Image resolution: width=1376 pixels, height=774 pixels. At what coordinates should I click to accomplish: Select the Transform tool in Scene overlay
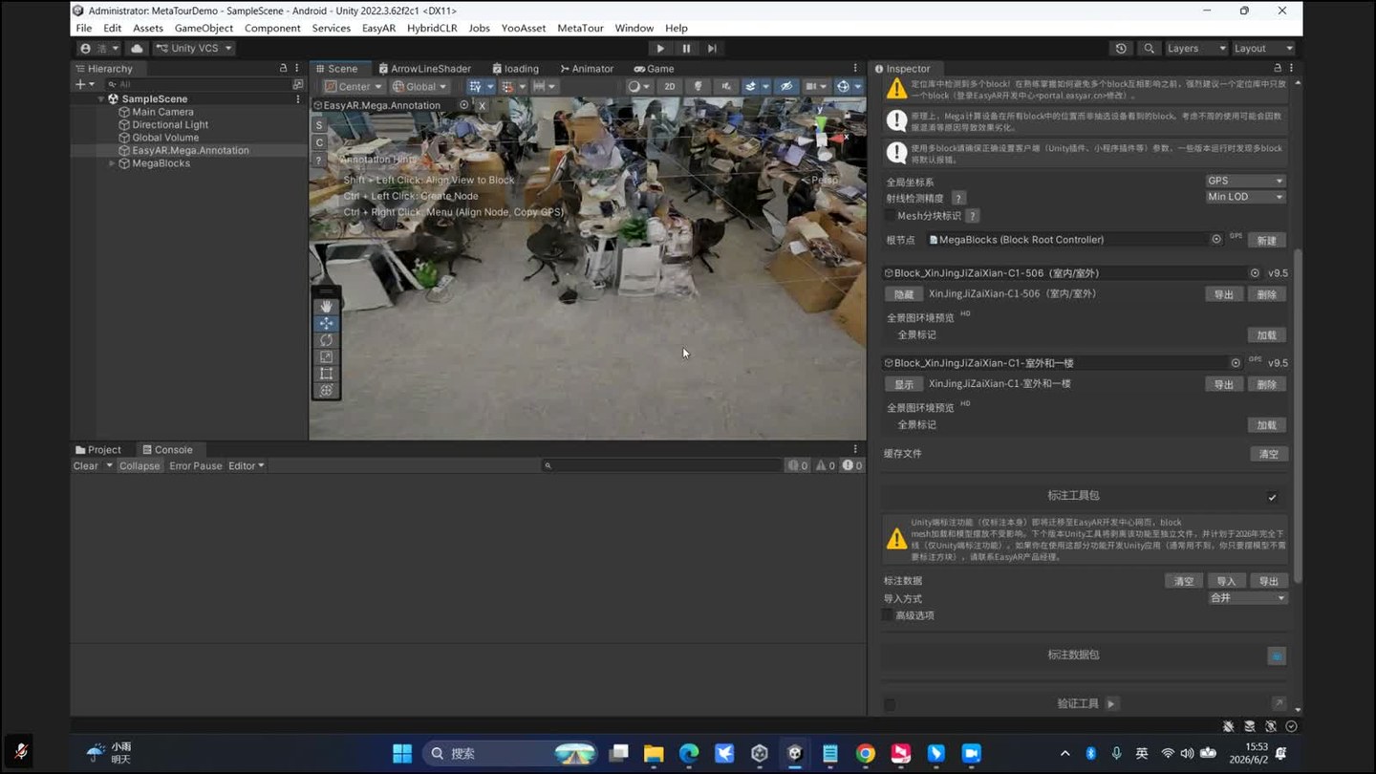pyautogui.click(x=326, y=390)
